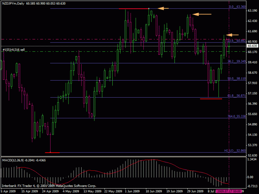
Task: Click the 22 May 2009 date label
Action: pyautogui.click(x=113, y=191)
